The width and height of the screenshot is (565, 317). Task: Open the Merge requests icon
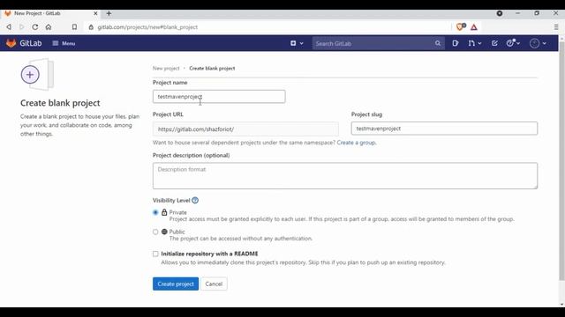point(471,43)
